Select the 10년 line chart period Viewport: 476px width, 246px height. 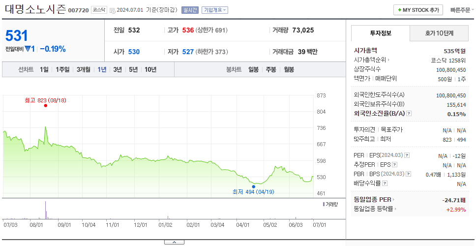pos(150,69)
